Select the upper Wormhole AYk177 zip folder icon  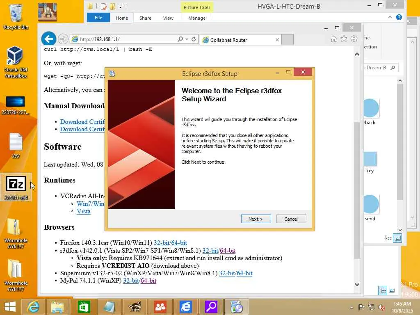coord(16,233)
